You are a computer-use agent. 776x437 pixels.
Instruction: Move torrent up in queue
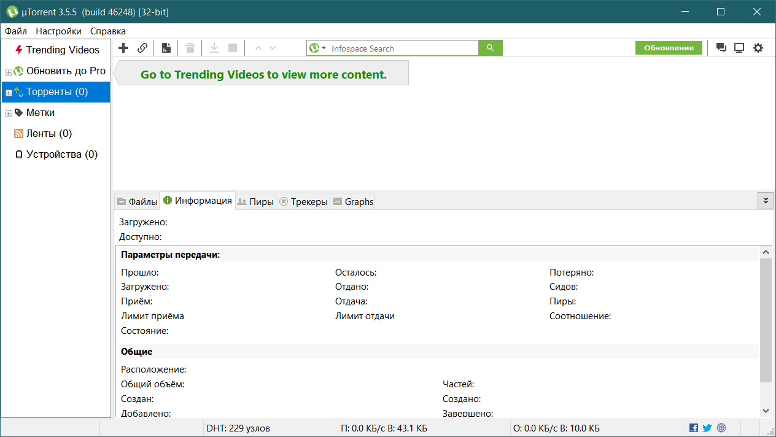(x=258, y=48)
